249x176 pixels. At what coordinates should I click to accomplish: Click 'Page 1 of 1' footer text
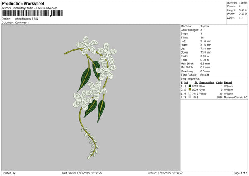tap(240, 173)
